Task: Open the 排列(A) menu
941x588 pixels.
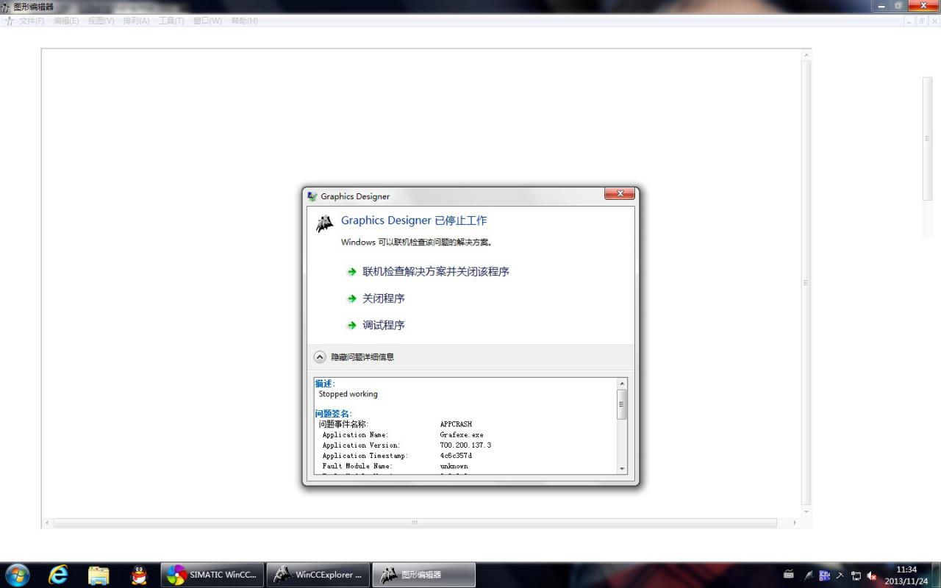Action: 136,21
